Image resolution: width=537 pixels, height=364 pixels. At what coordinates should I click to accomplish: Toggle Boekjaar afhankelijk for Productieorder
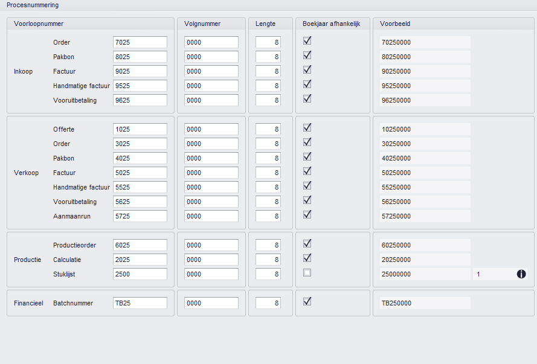point(307,244)
